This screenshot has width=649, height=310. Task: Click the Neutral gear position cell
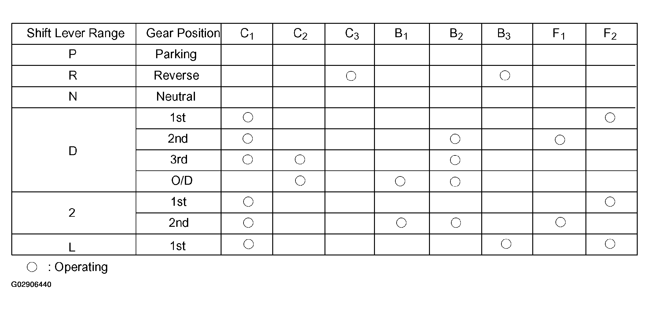(178, 97)
